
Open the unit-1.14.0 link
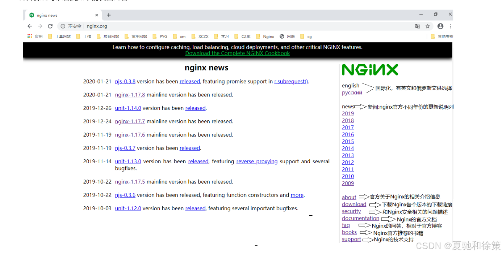pyautogui.click(x=128, y=108)
